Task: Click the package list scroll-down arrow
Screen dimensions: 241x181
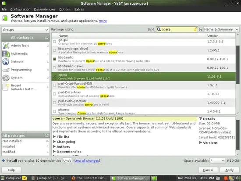Action: pos(238,113)
